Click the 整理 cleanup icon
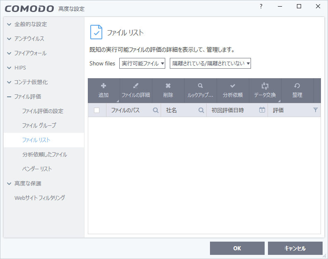The height and width of the screenshot is (259, 328). pyautogui.click(x=297, y=86)
